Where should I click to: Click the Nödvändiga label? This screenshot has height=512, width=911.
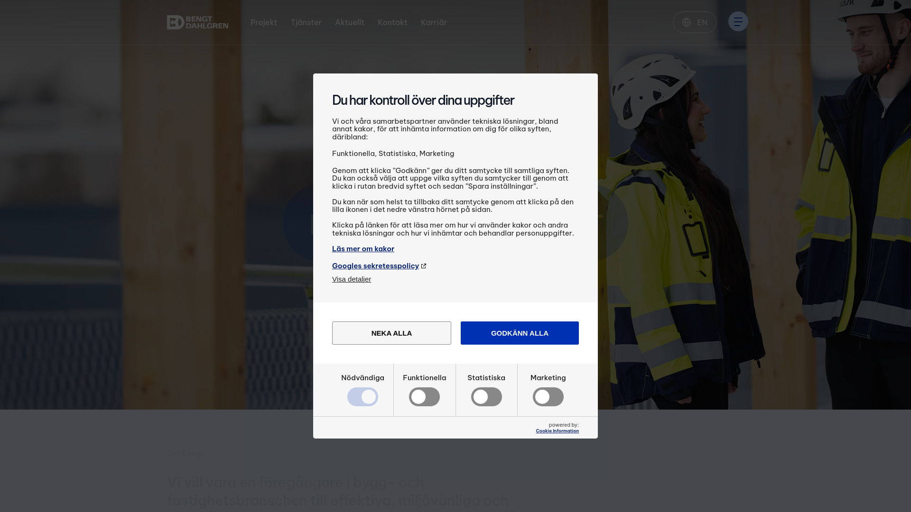pyautogui.click(x=363, y=378)
